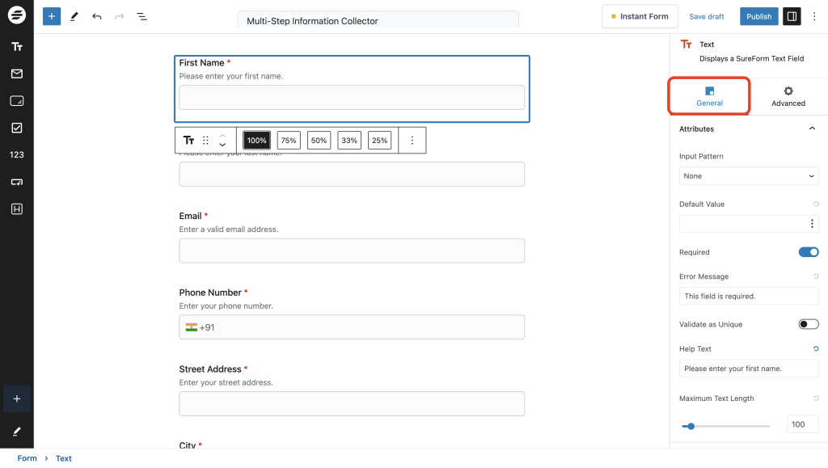828x468 pixels.
Task: Open the block toolbar options menu
Action: (412, 140)
